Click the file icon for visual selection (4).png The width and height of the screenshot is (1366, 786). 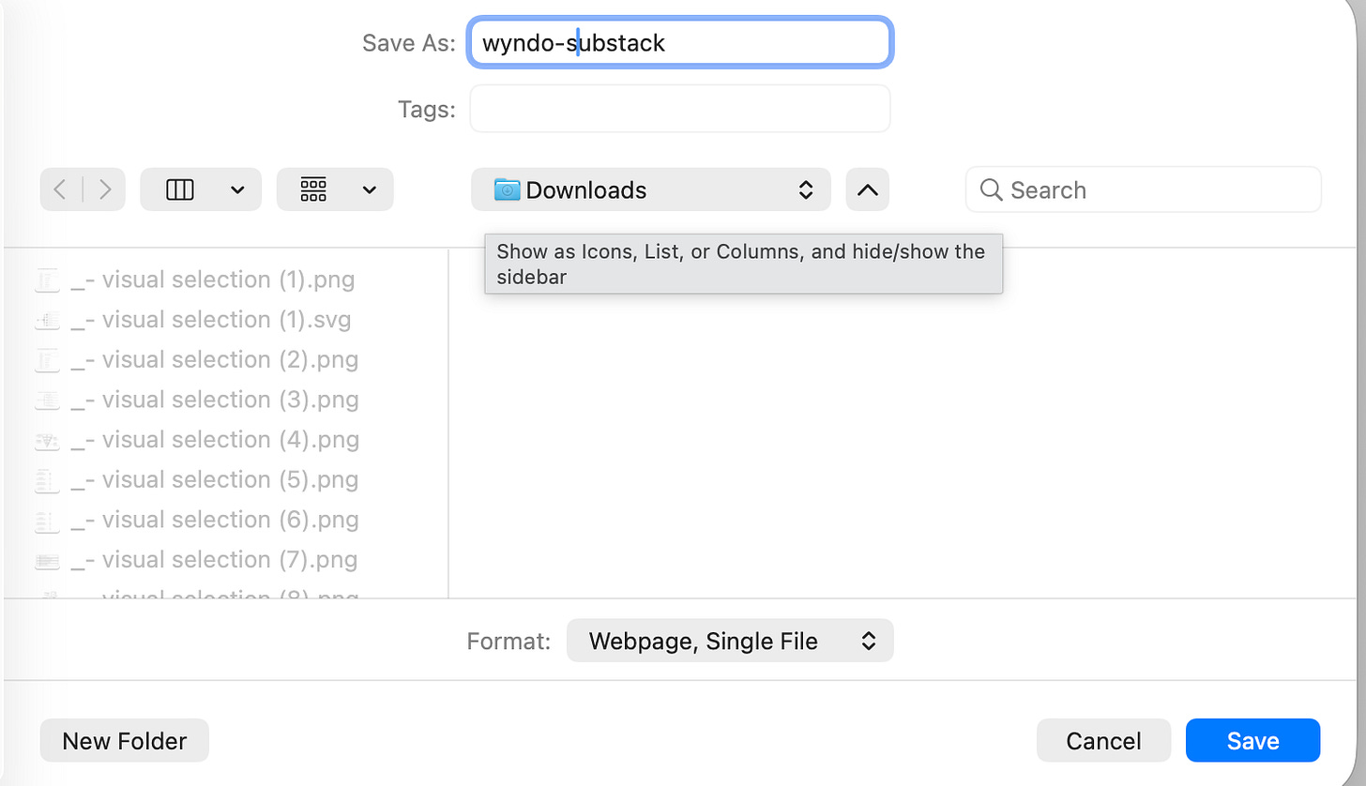pyautogui.click(x=47, y=440)
